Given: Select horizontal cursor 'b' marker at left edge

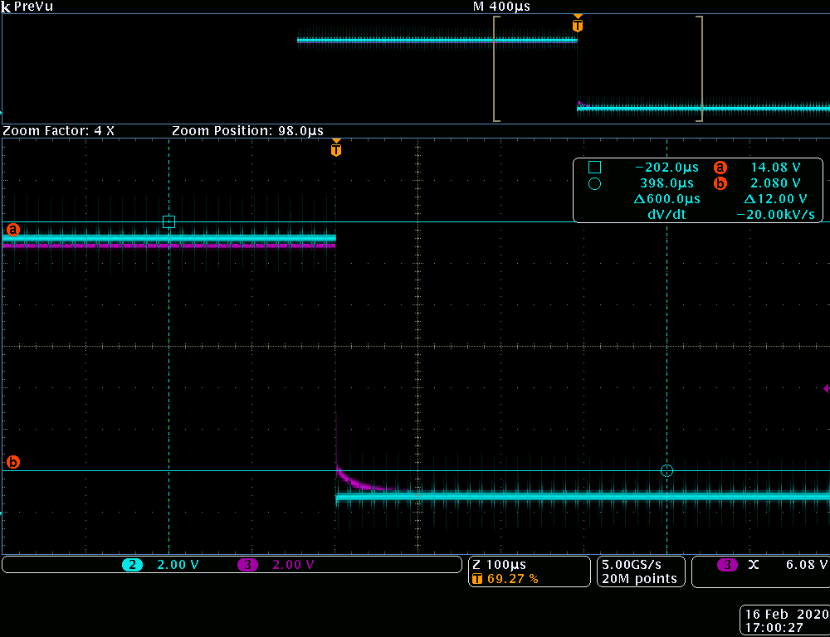Looking at the screenshot, I should click(12, 462).
